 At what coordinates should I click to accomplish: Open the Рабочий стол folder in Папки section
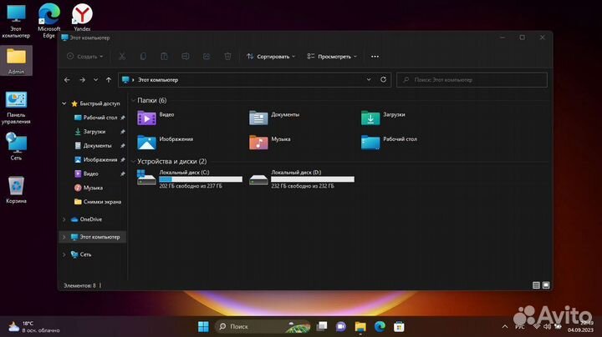tap(390, 142)
